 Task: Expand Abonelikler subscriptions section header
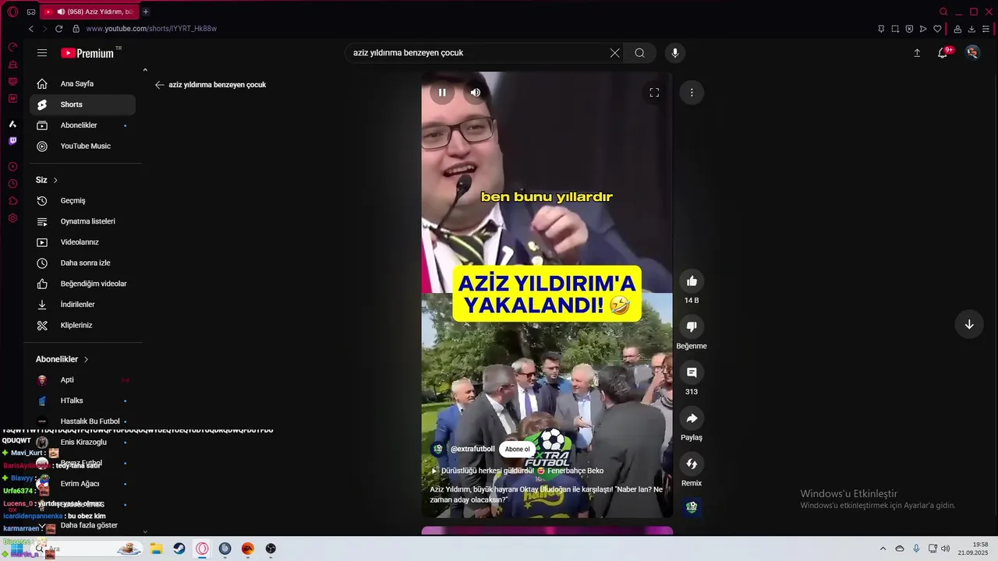point(62,359)
